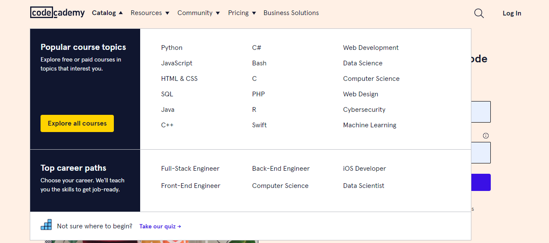Open Business Solutions page

click(291, 13)
